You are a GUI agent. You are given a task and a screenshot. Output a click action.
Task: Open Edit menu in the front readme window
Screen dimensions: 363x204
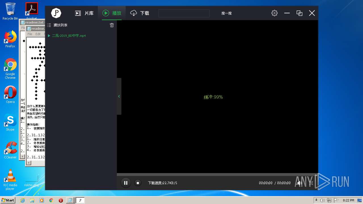click(38, 34)
